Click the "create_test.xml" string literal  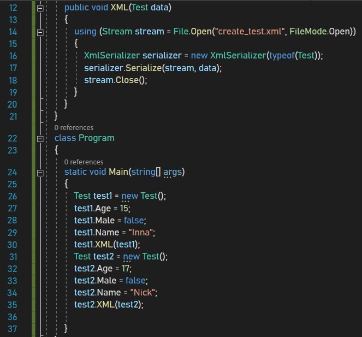click(x=250, y=32)
